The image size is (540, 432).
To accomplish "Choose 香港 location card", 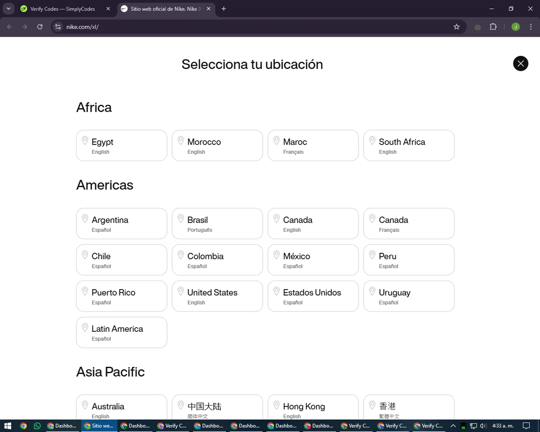I will (409, 407).
